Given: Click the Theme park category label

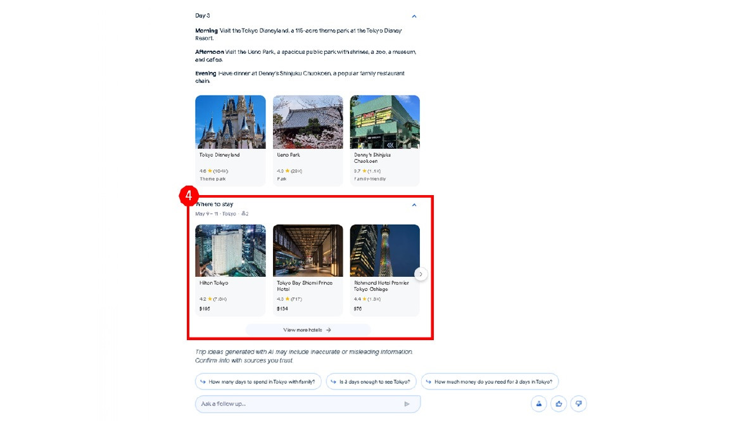Looking at the screenshot, I should (213, 179).
